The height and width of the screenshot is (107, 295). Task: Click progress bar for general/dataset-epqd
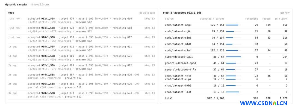(x=234, y=63)
